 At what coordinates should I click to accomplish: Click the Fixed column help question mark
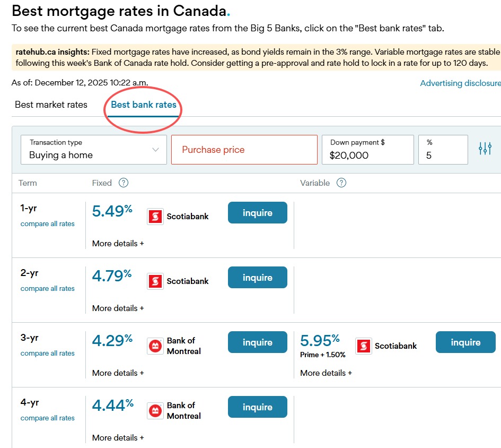[124, 183]
